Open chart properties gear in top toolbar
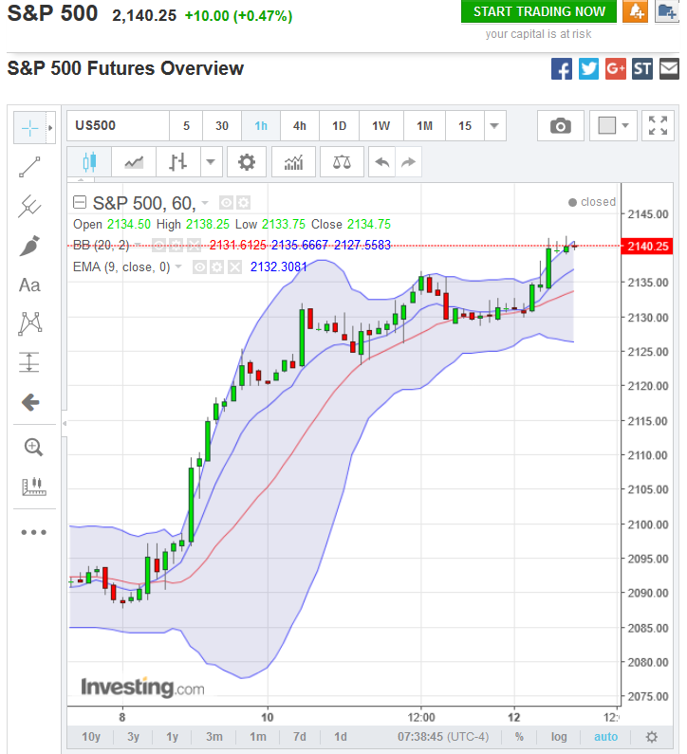The height and width of the screenshot is (754, 687). [x=247, y=162]
